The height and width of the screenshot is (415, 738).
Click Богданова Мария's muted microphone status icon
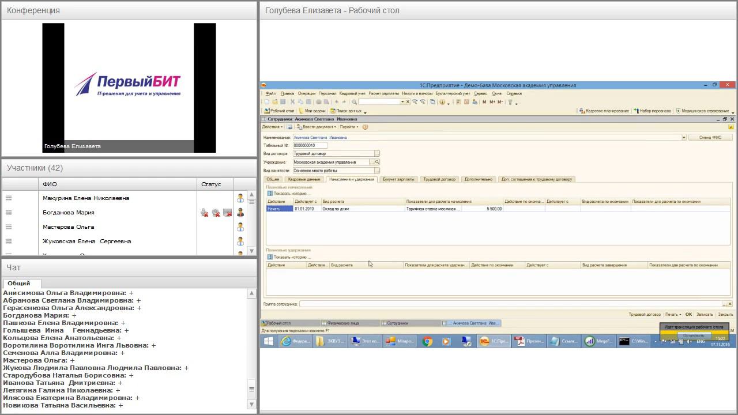[x=204, y=213]
